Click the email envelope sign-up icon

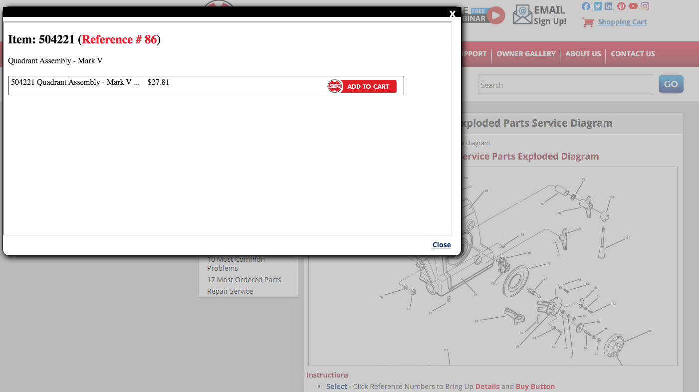pos(522,15)
